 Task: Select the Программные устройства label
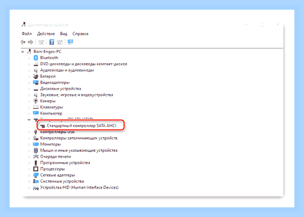(x=65, y=163)
